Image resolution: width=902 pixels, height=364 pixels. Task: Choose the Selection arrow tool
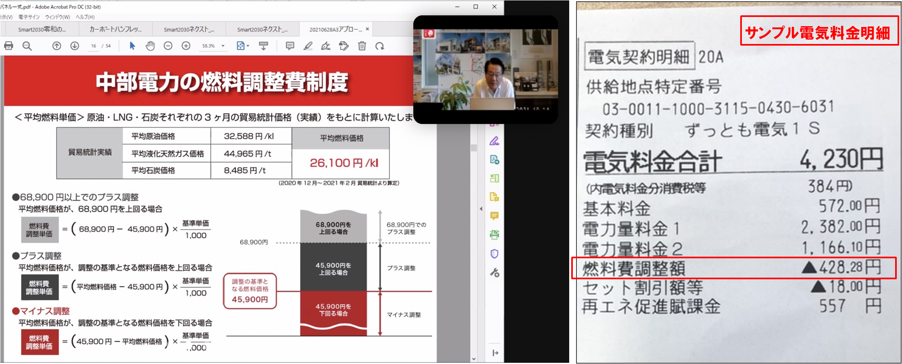[x=132, y=46]
